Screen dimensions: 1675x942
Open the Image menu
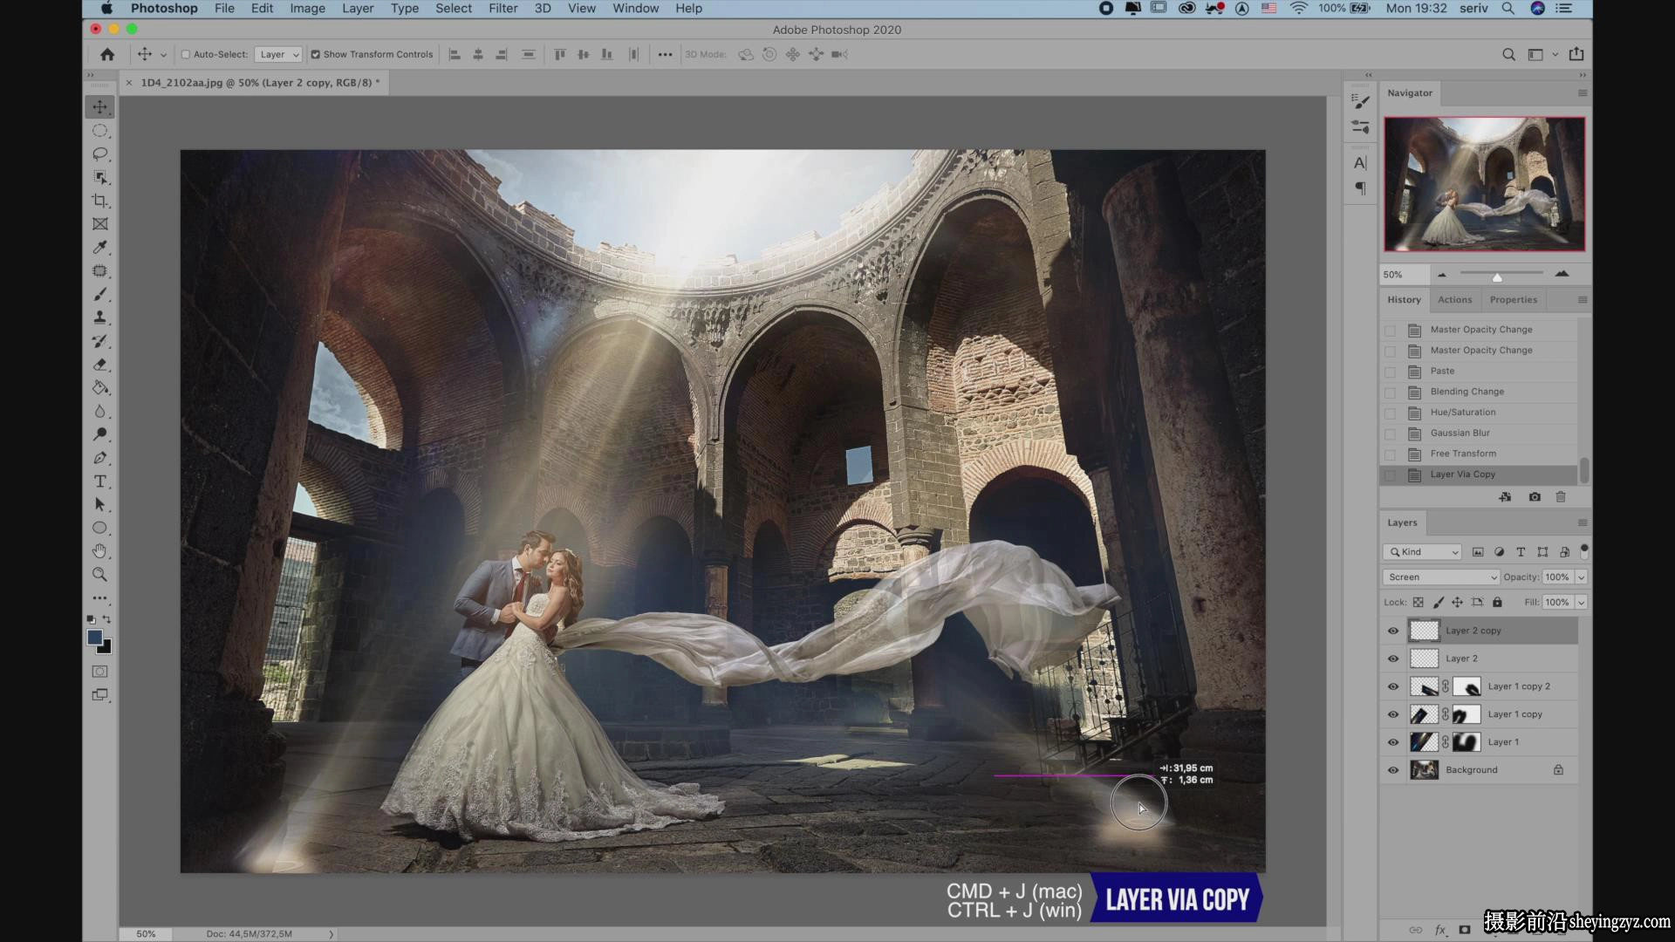click(x=307, y=9)
